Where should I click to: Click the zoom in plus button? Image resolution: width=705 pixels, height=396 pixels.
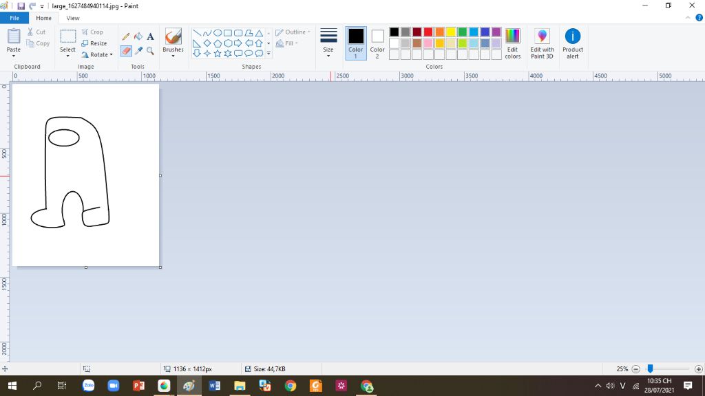tap(698, 369)
